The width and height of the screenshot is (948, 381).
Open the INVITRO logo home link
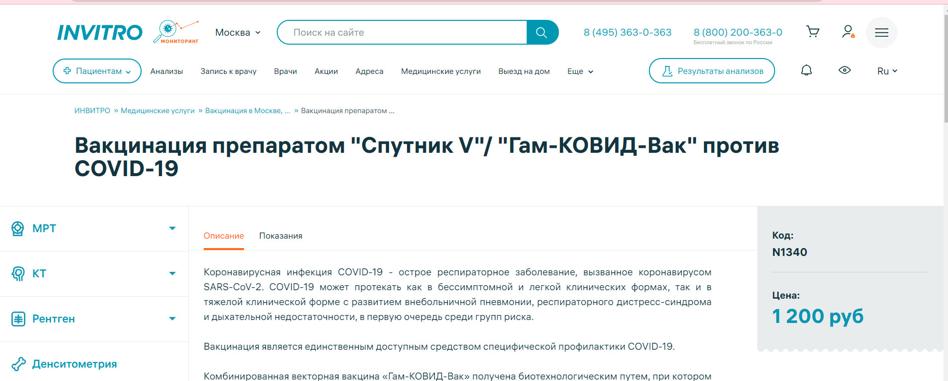pyautogui.click(x=100, y=33)
